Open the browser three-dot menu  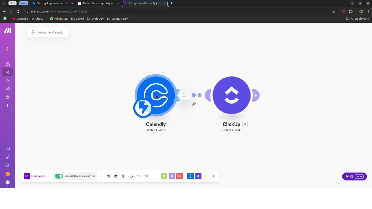click(x=368, y=12)
